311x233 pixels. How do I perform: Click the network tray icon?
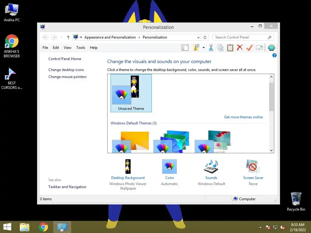click(x=275, y=227)
